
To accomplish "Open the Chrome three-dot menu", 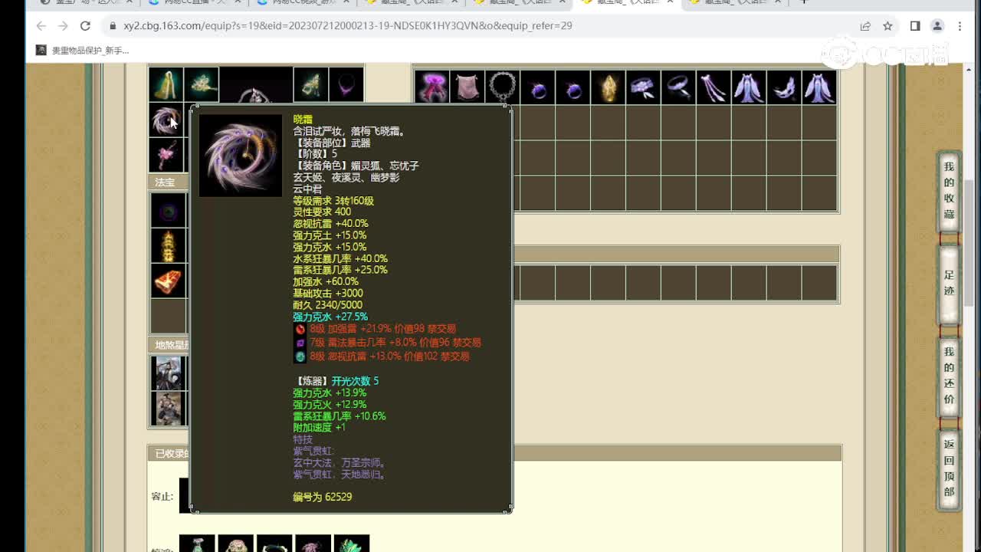I will click(x=960, y=26).
